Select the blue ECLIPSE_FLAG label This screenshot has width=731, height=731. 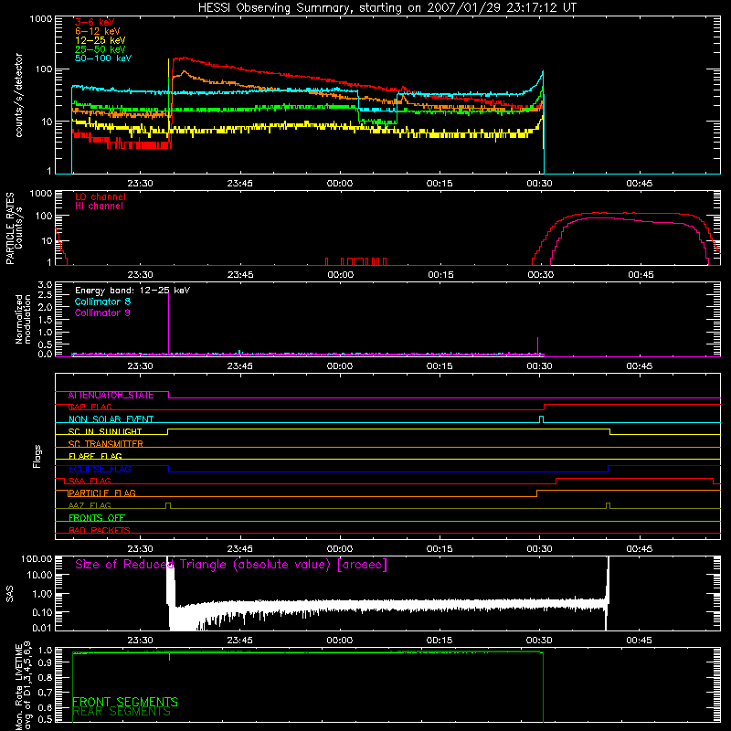pyautogui.click(x=100, y=469)
